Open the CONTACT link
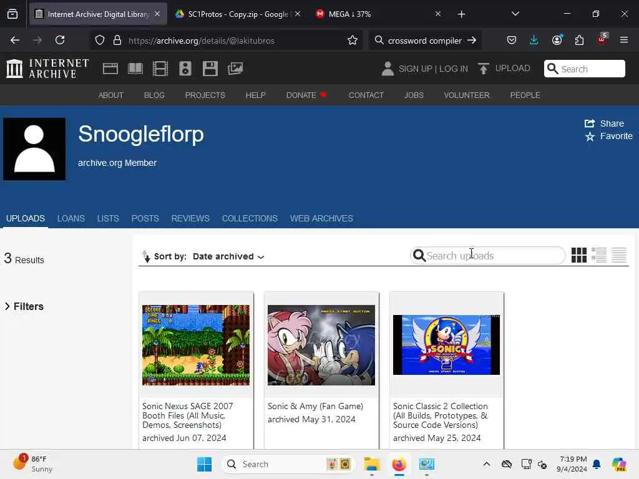Image resolution: width=639 pixels, height=479 pixels. (366, 95)
